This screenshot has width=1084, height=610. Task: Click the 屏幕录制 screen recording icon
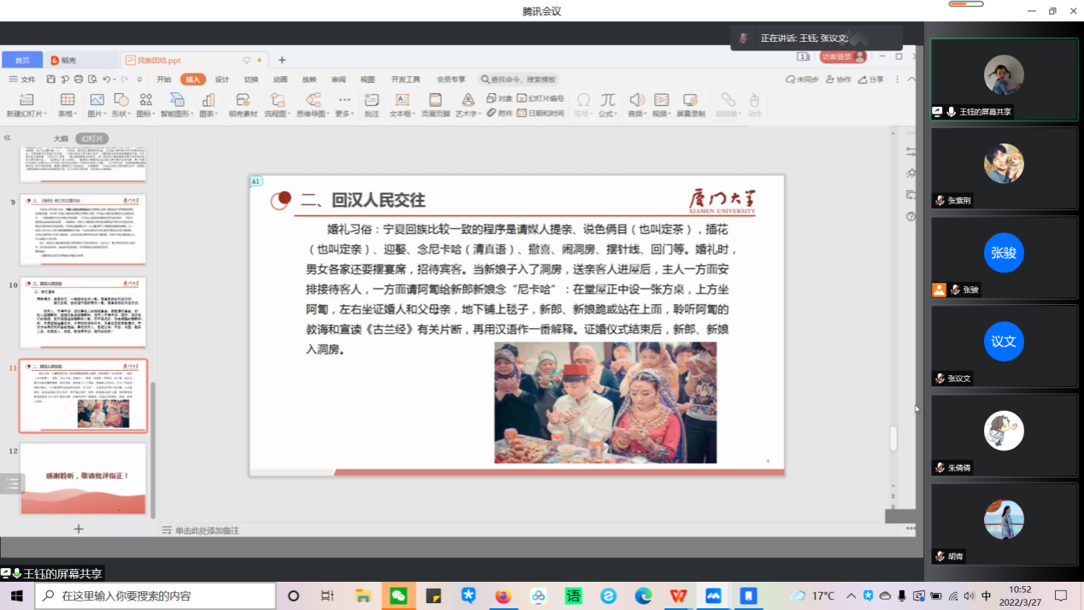pos(691,101)
